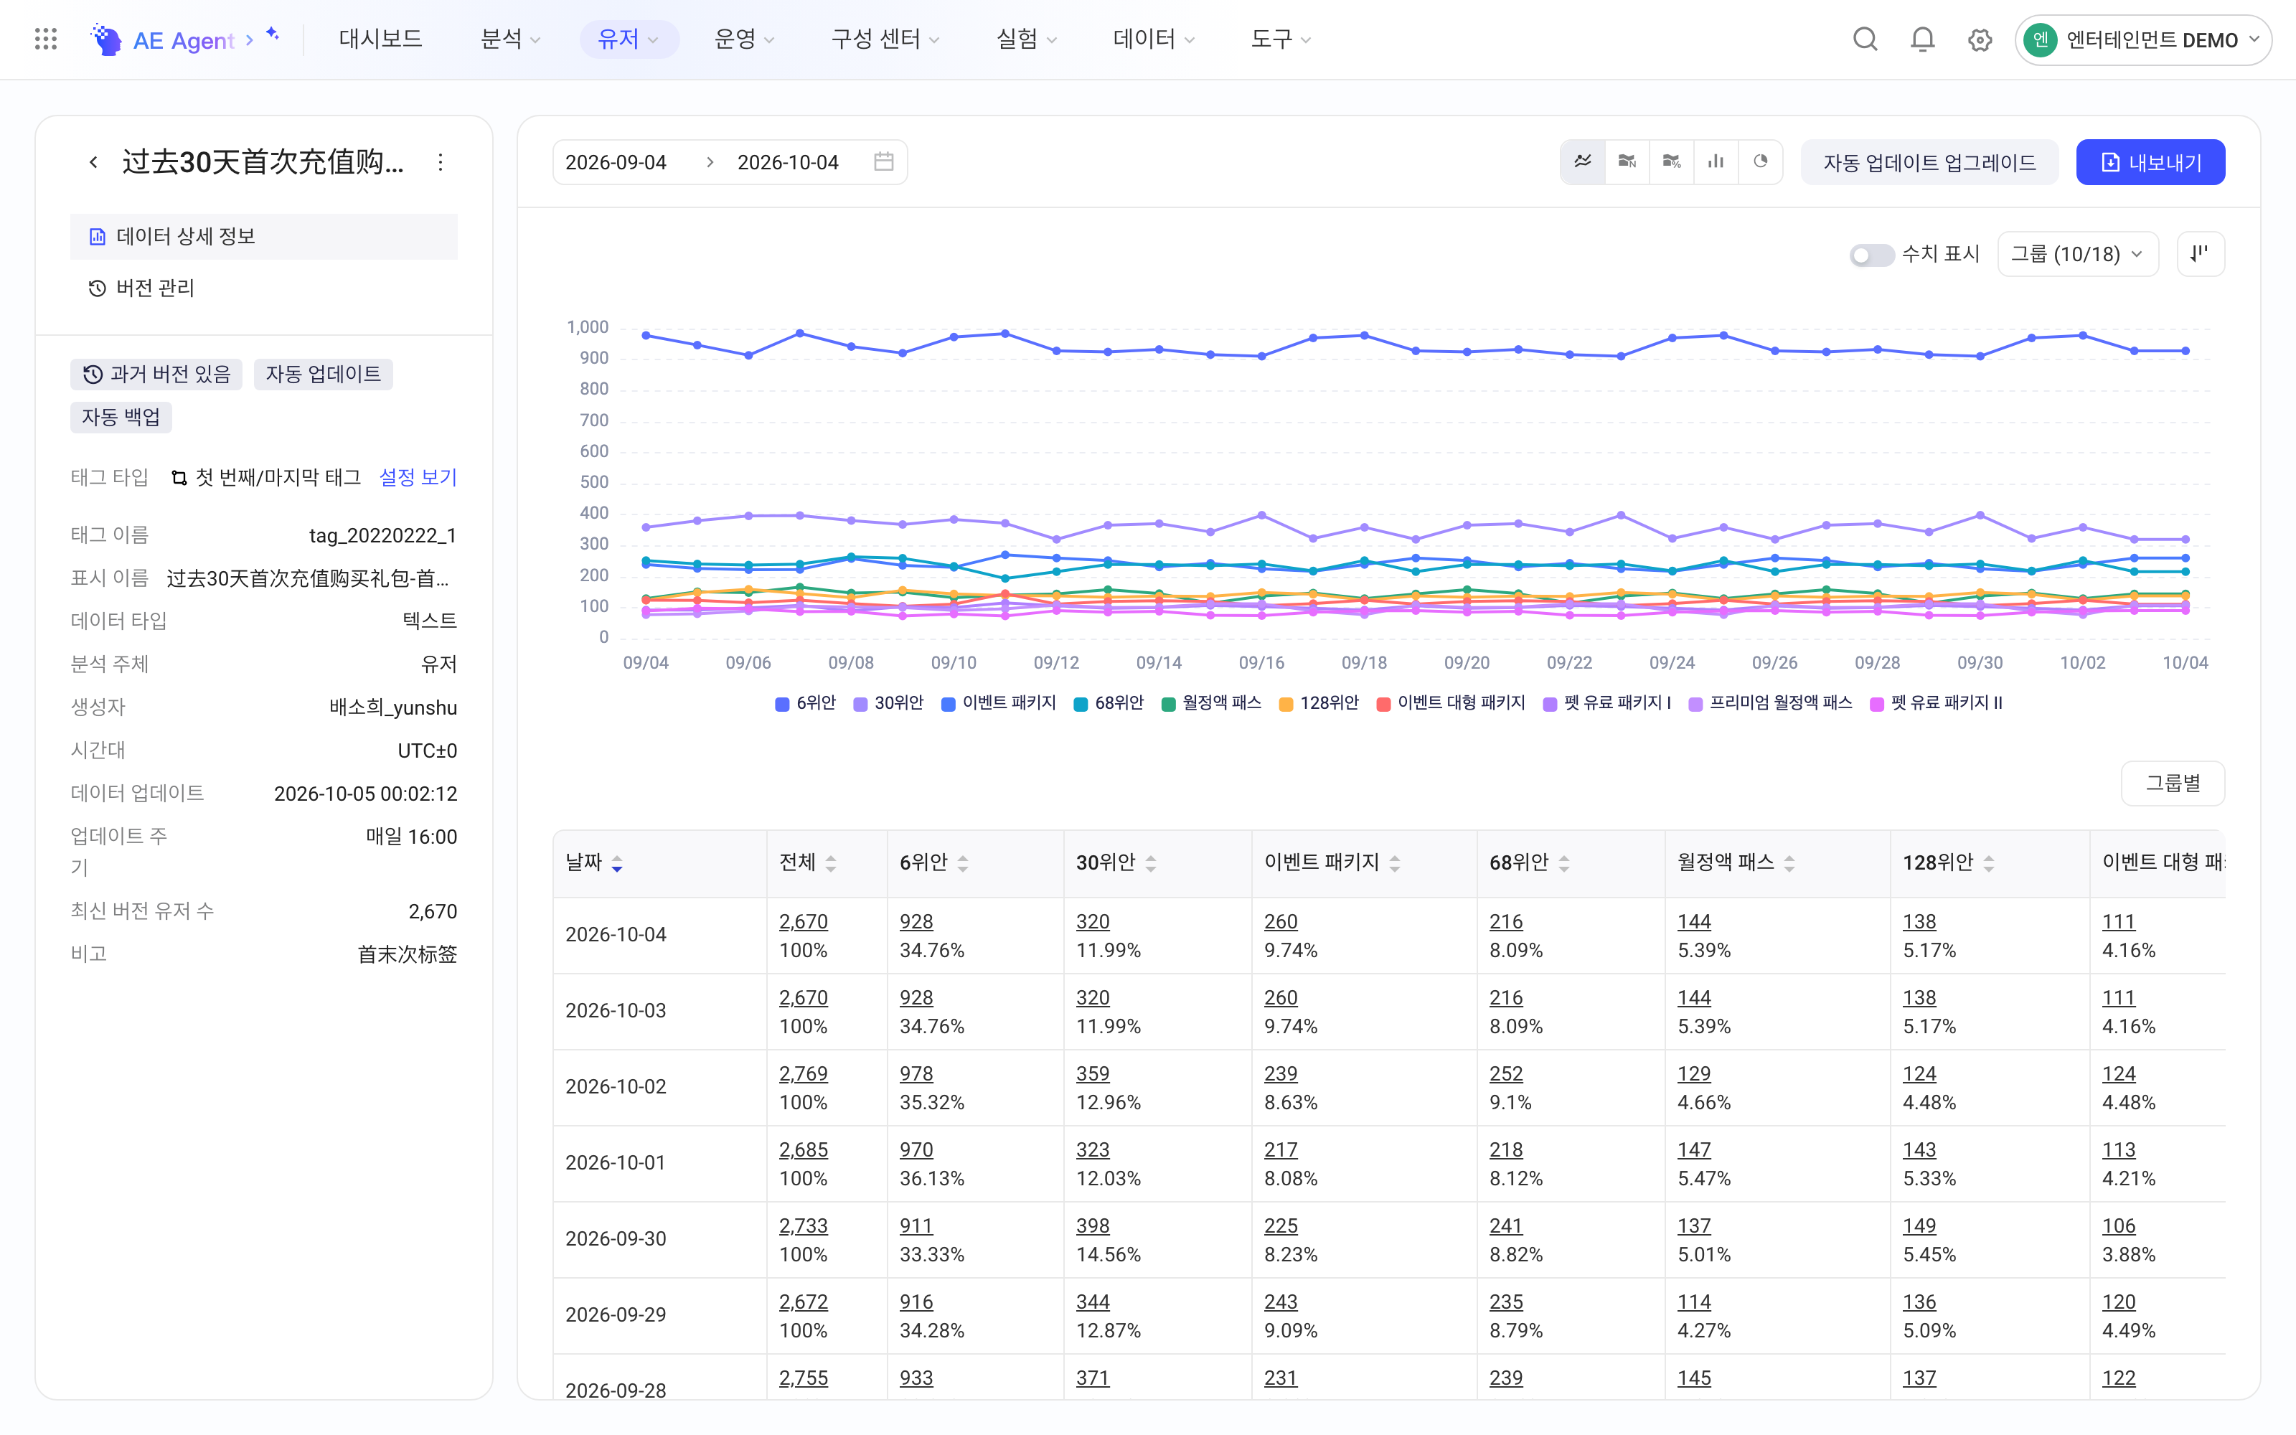Click 자동 업데이트 업그레이드 button
The height and width of the screenshot is (1435, 2296).
(x=1929, y=162)
